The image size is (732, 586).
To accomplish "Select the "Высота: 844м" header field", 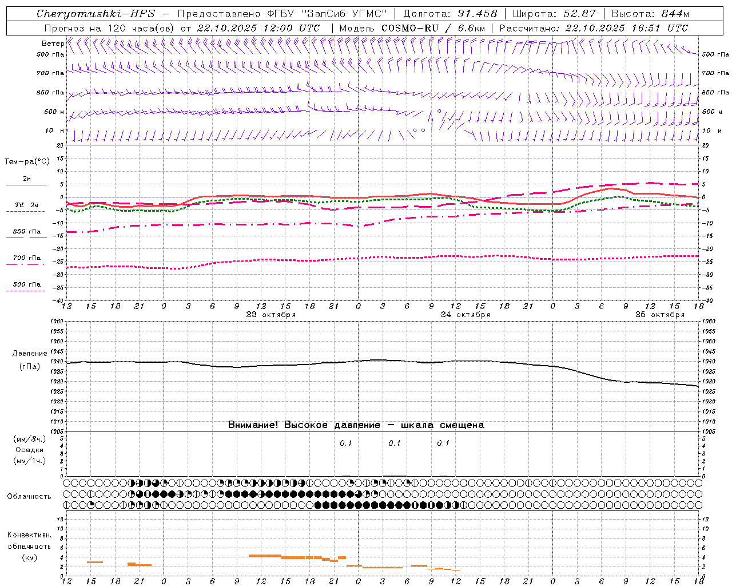I will click(650, 14).
